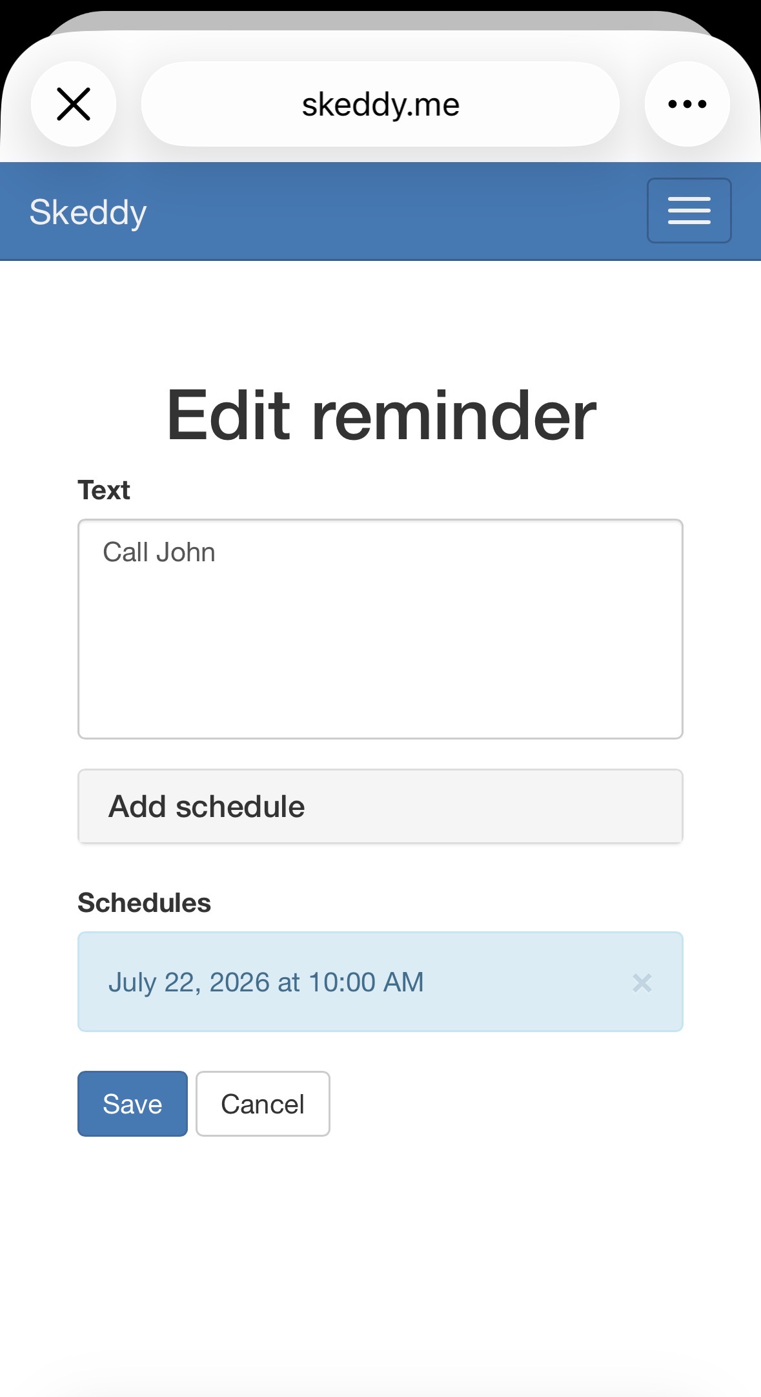Click the "Schedules" section label
Viewport: 761px width, 1397px height.
(x=145, y=903)
